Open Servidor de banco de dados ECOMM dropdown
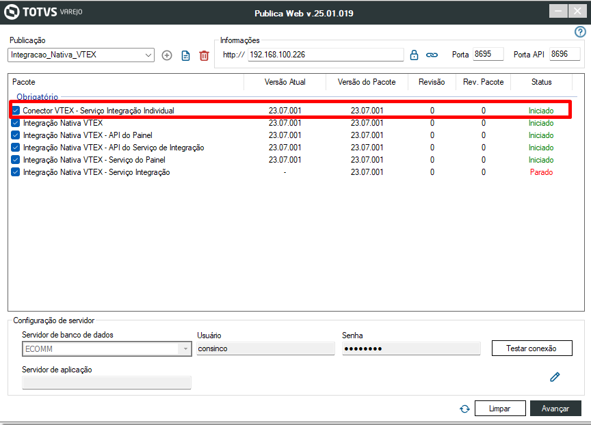This screenshot has height=425, width=591. pyautogui.click(x=107, y=349)
